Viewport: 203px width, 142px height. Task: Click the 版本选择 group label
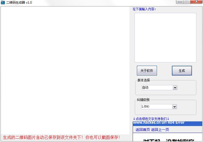pos(144,80)
